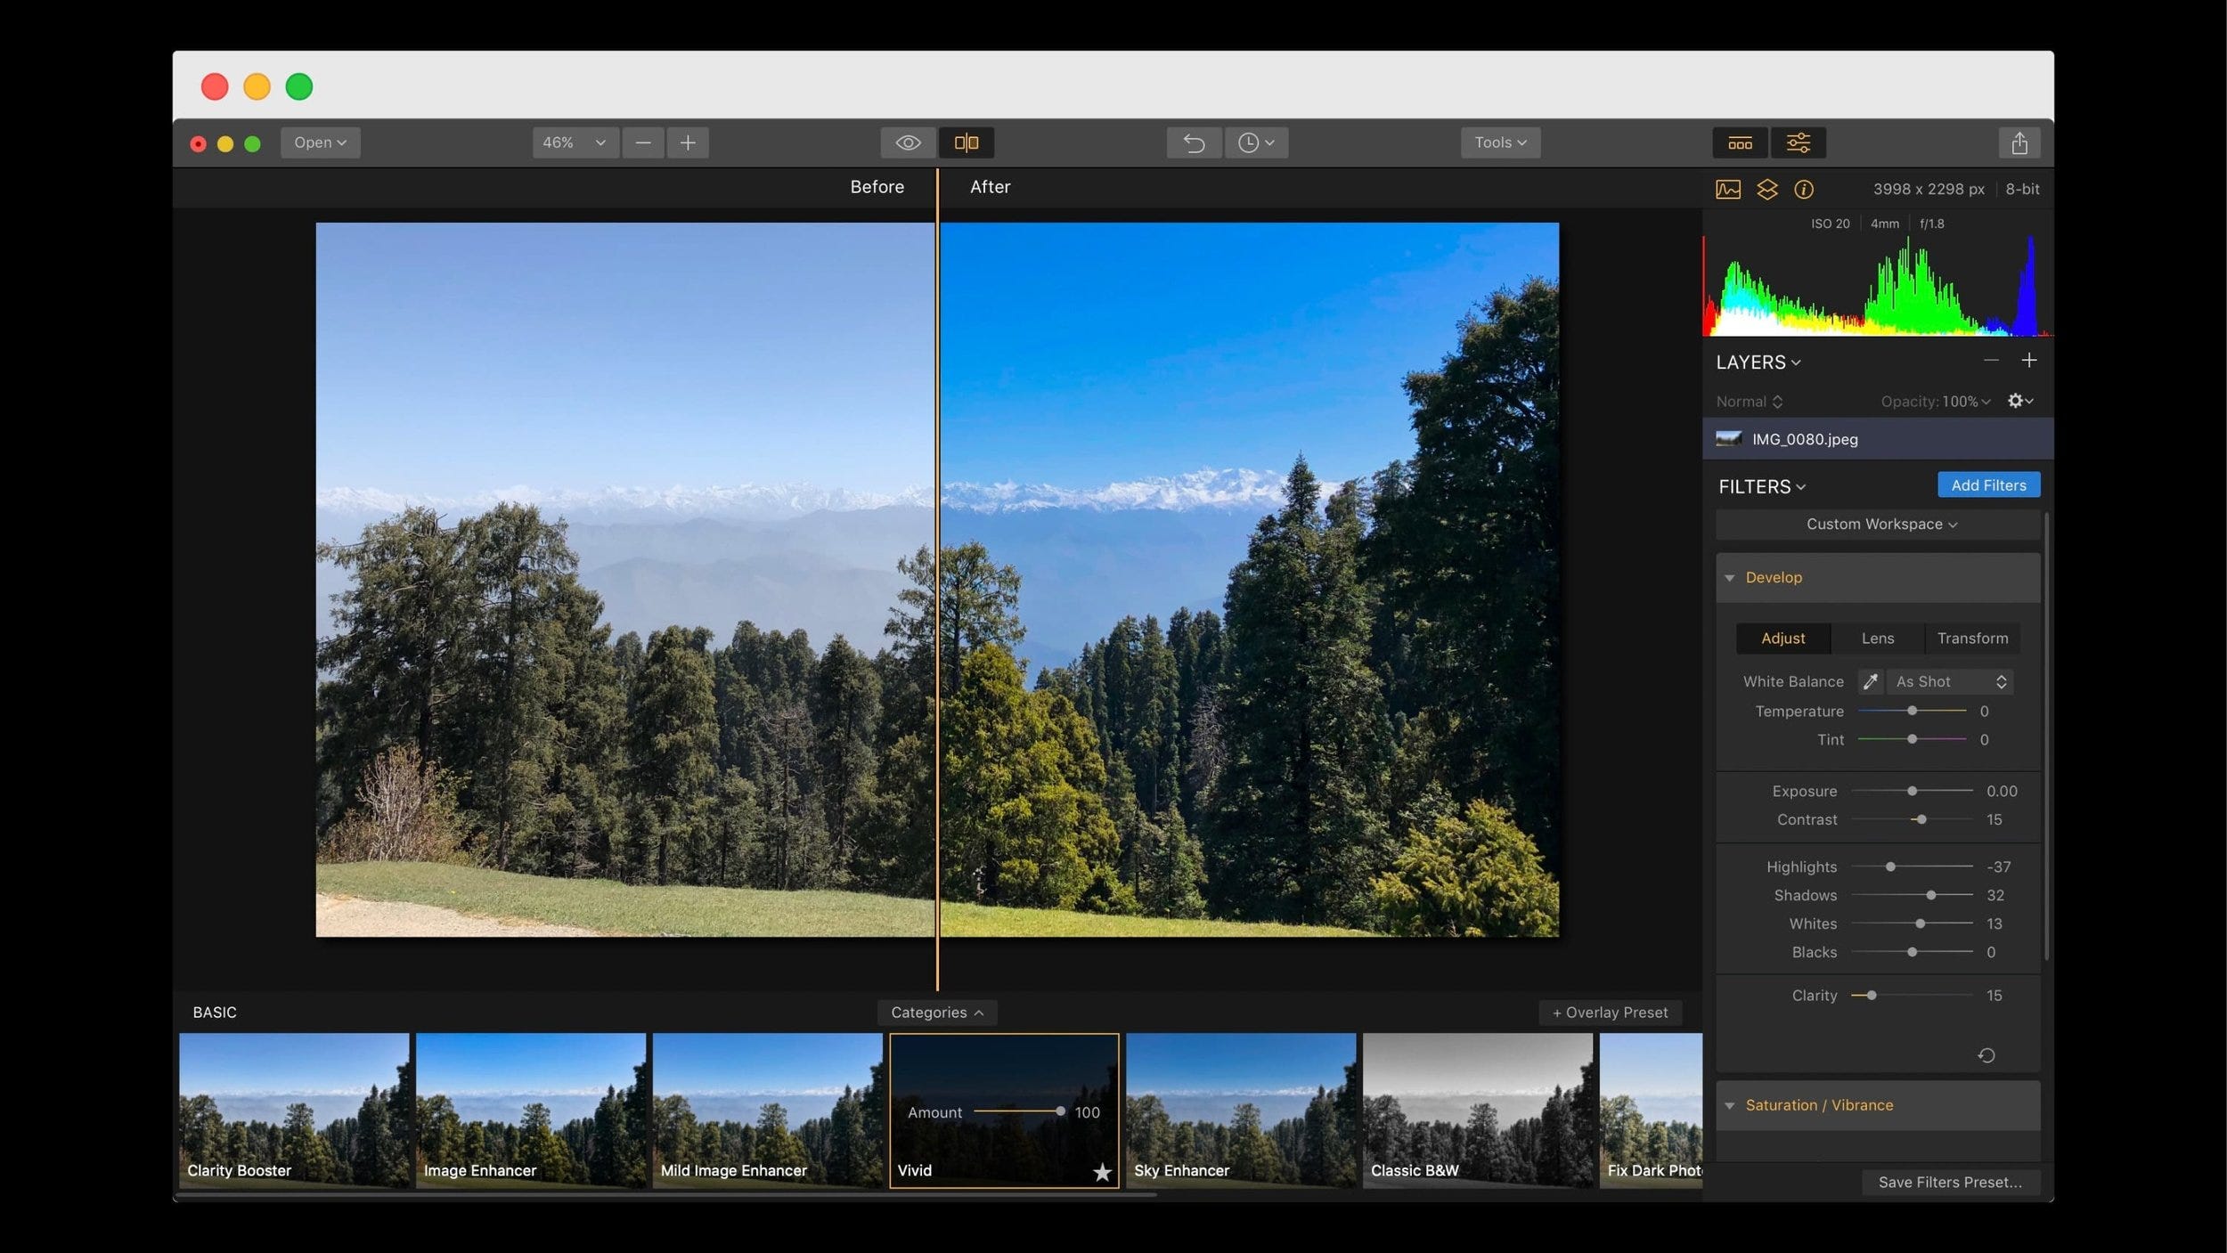Screen dimensions: 2227x1253
Task: Open the Custom Workspace dropdown
Action: tap(1879, 524)
